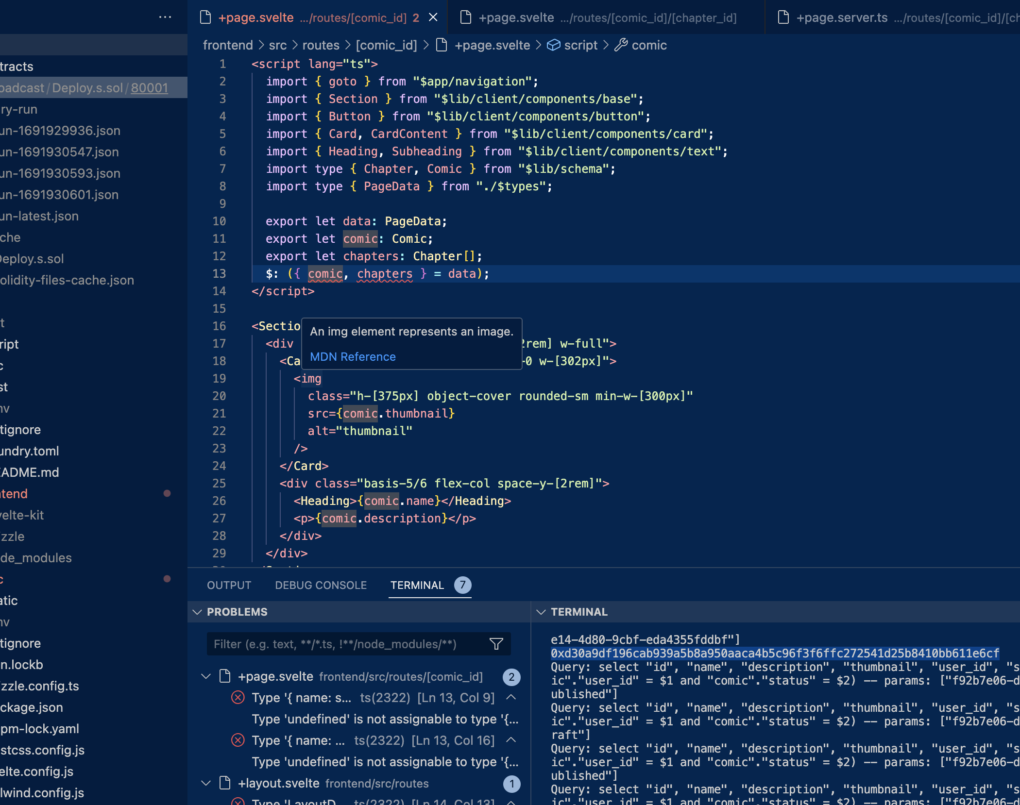Click the file icon on the [chapter_id] tab
This screenshot has width=1020, height=805.
466,17
